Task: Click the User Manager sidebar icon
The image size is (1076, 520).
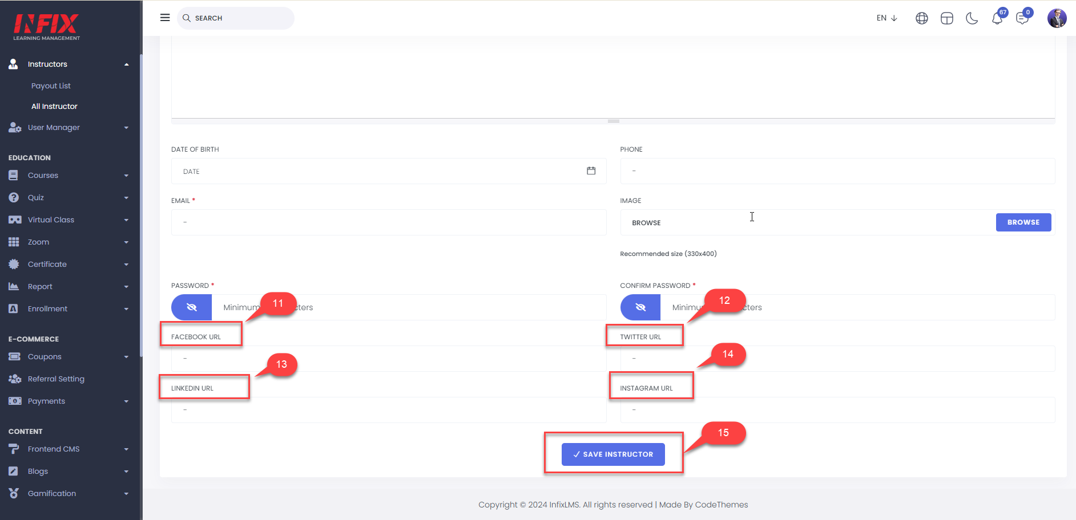Action: click(x=14, y=128)
